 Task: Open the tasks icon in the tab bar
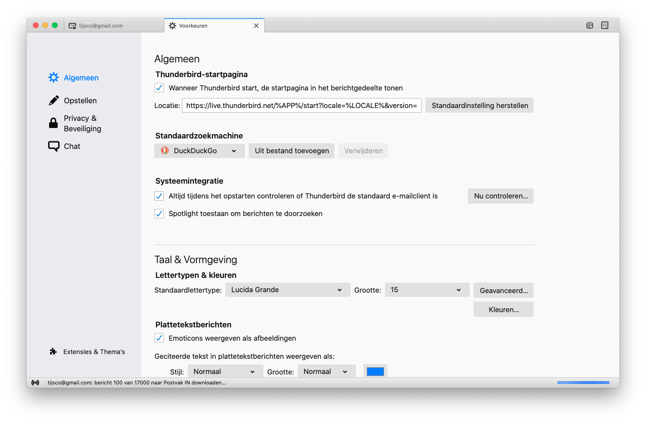[x=605, y=26]
